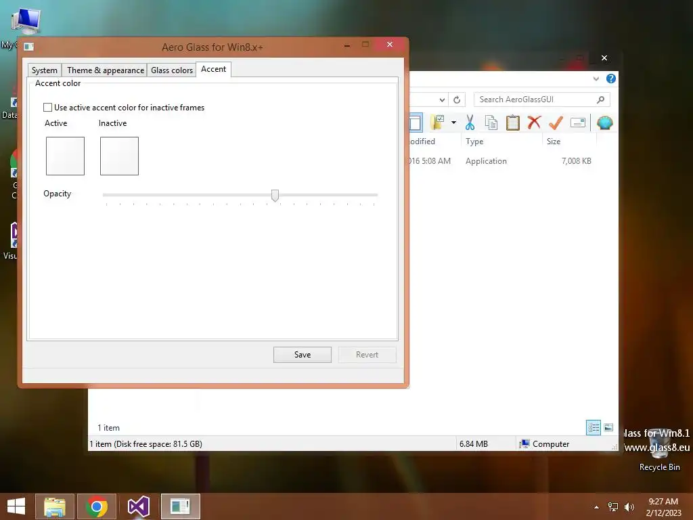Viewport: 693px width, 520px height.
Task: Click the Aero Glass GUI taskbar button
Action: (180, 506)
